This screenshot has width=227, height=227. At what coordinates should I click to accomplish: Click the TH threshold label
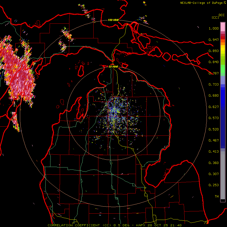[217, 196]
